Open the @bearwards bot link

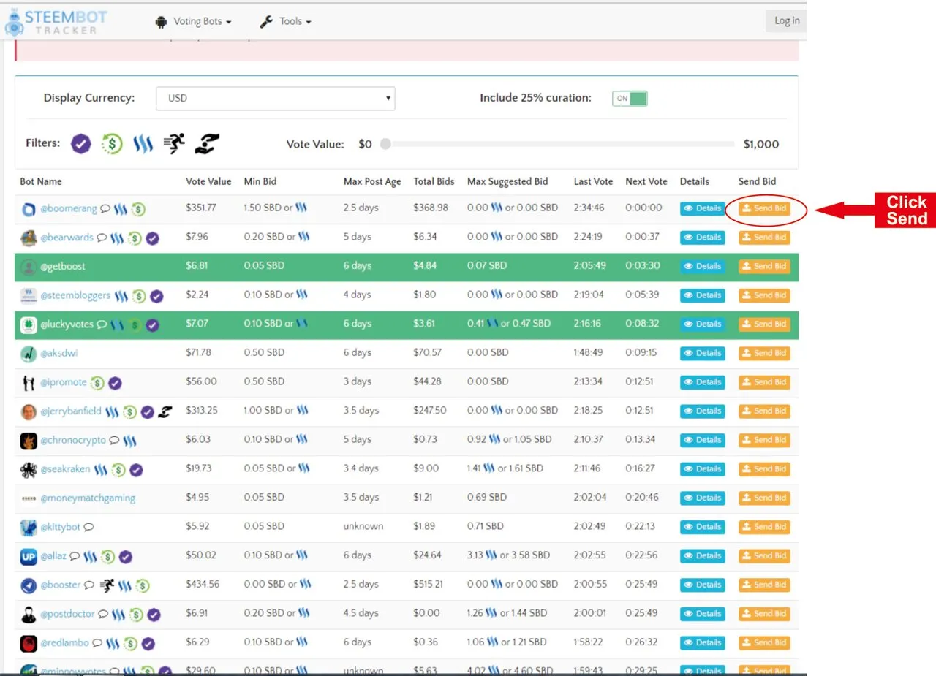click(68, 238)
